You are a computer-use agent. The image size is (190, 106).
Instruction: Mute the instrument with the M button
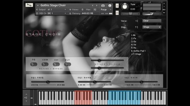tap(117, 13)
